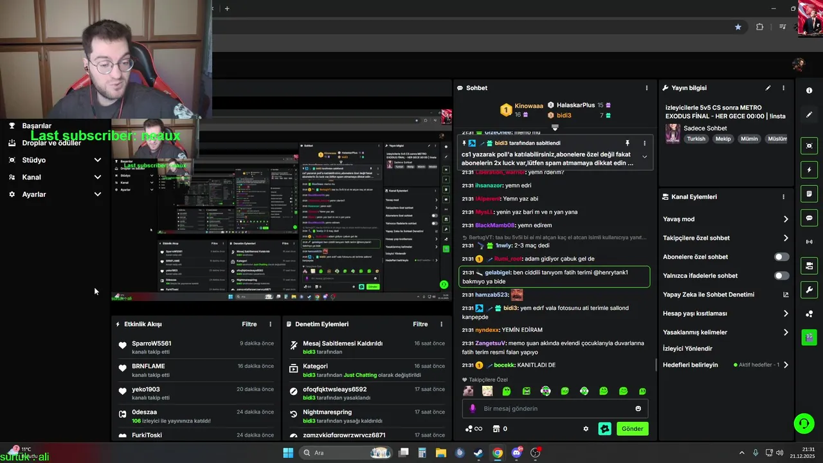Select the Turkish stream tag

[x=696, y=139]
